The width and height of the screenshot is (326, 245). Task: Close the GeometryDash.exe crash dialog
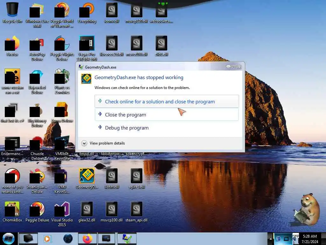[239, 67]
